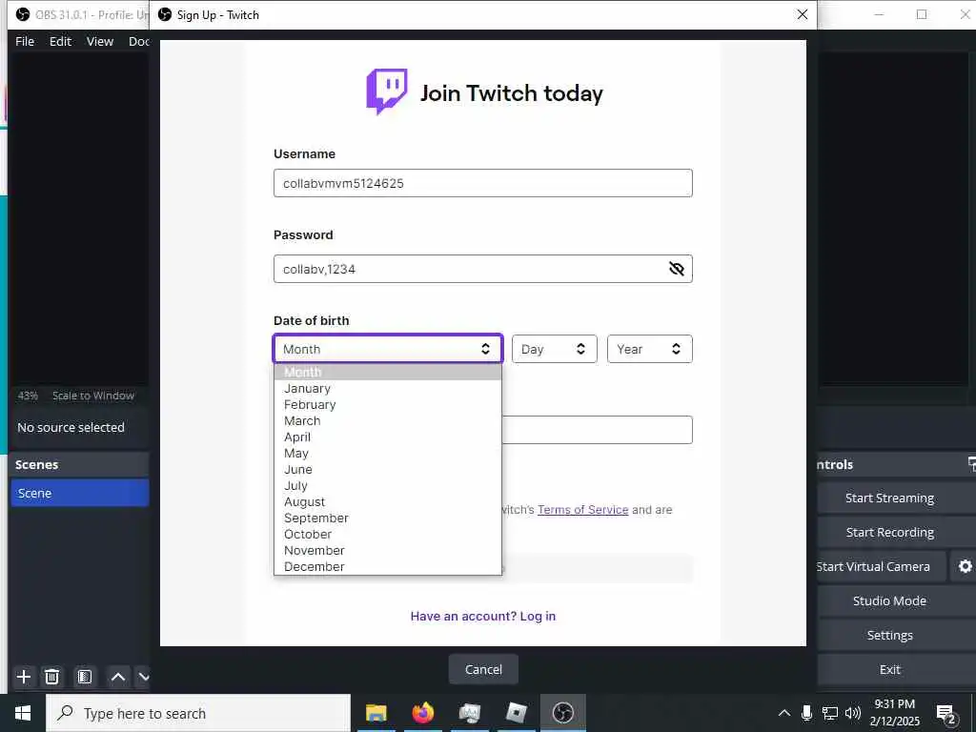Click Start Streaming in OBS Controls

point(889,498)
